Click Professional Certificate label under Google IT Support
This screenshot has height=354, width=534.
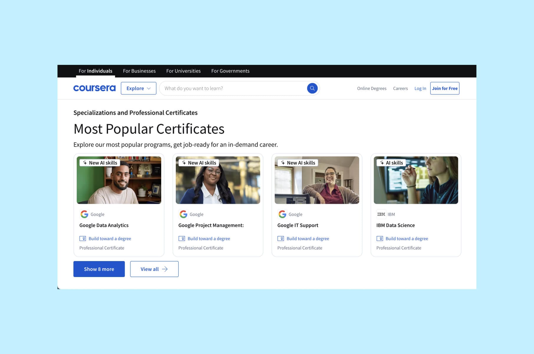300,248
